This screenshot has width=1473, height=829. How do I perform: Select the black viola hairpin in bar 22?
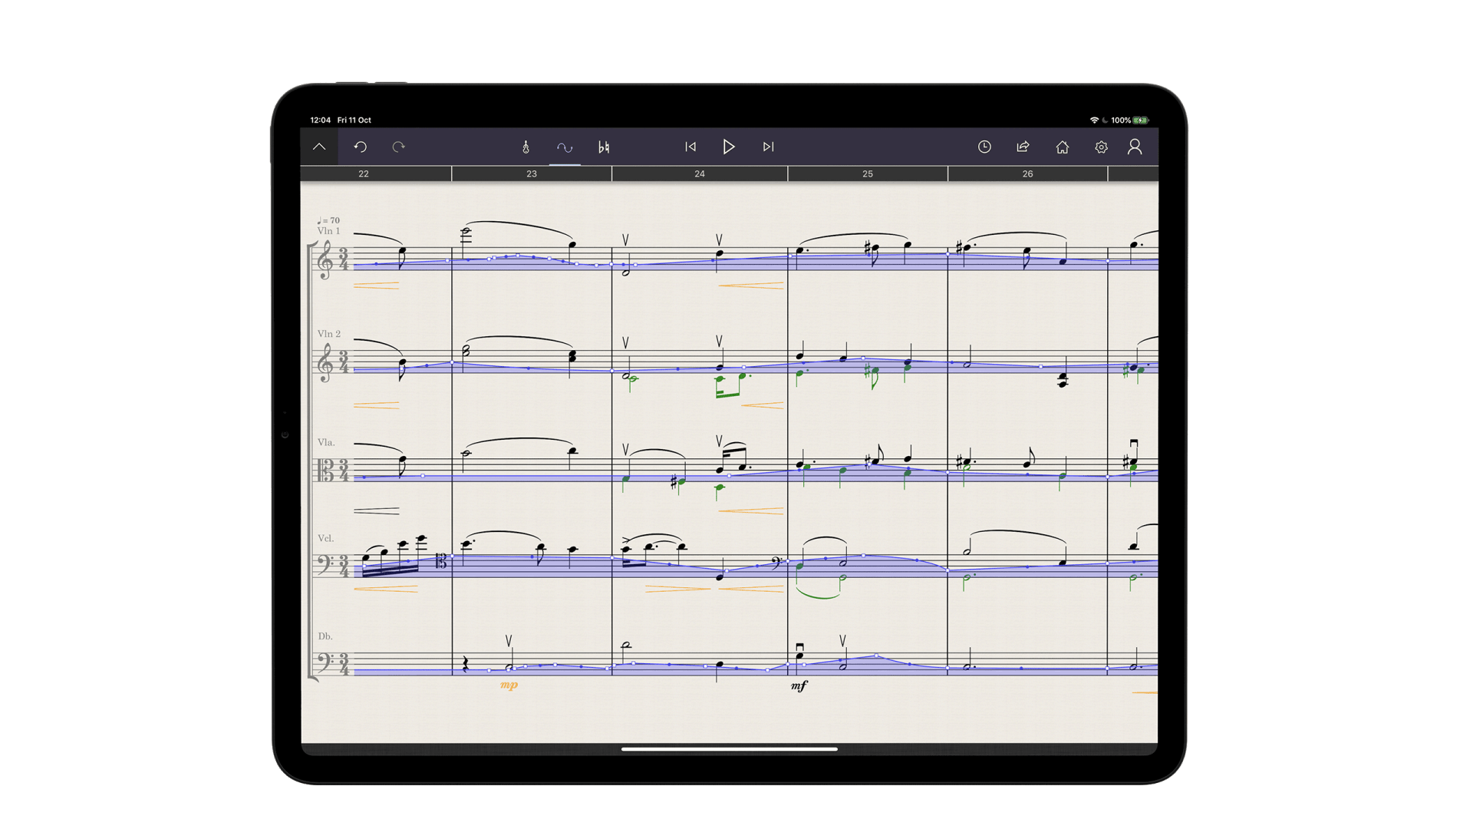click(x=376, y=510)
